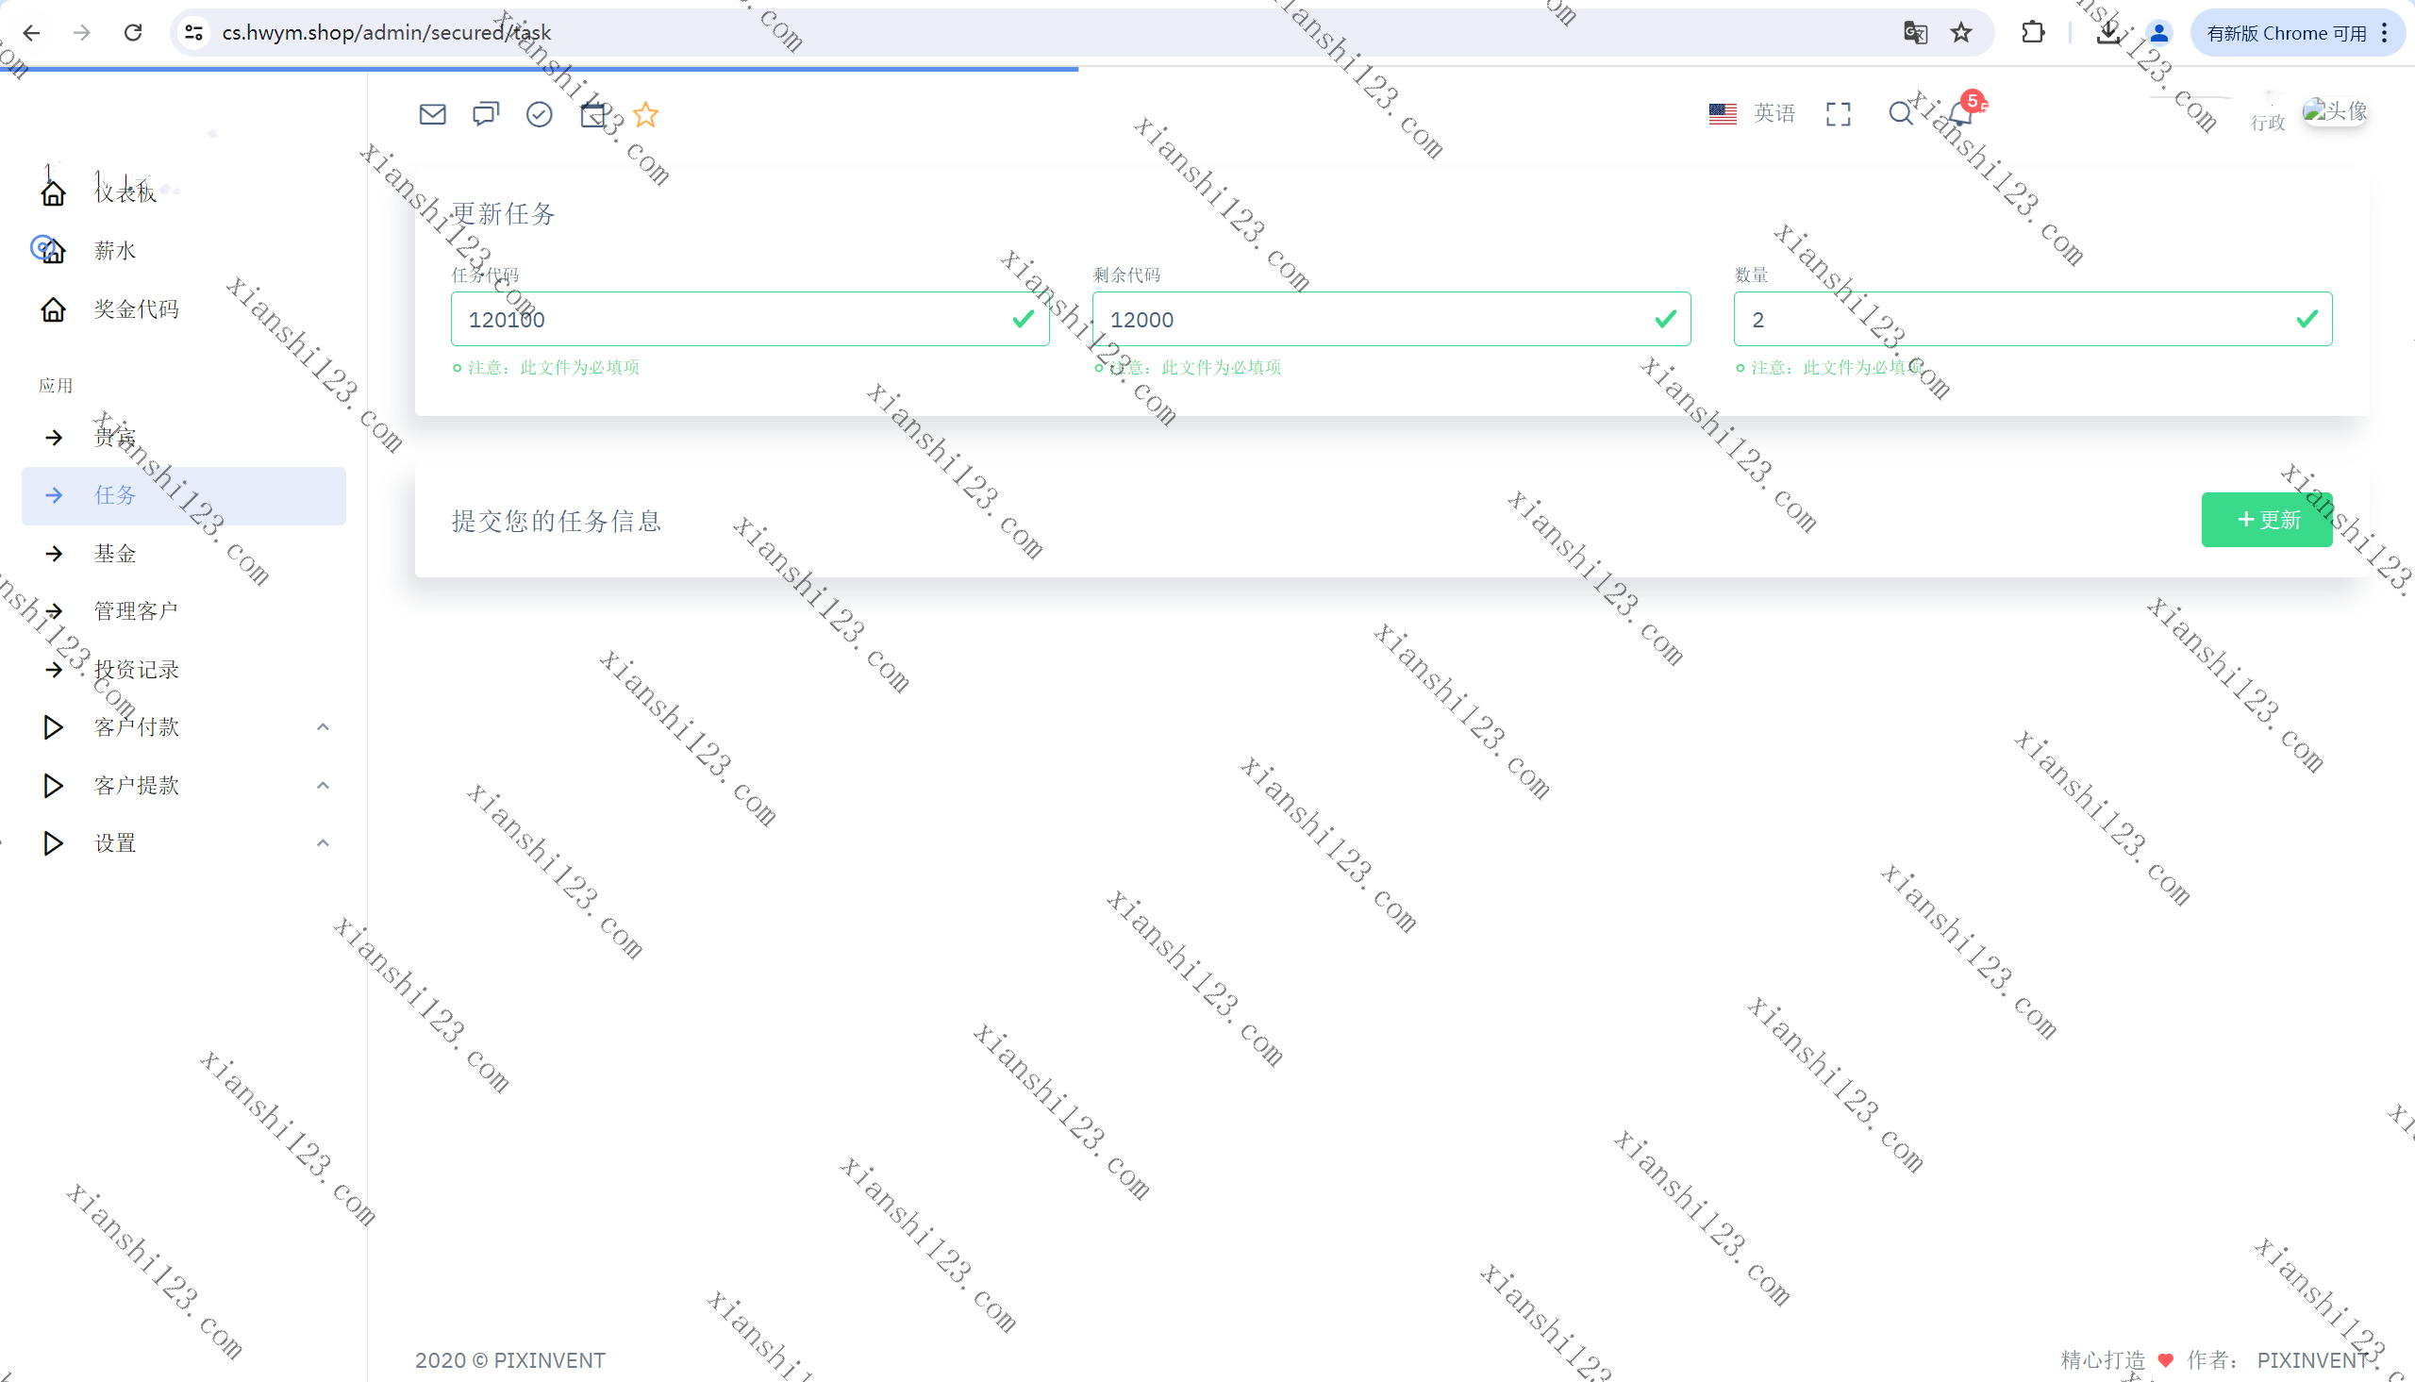Open the chat bubbles icon
The width and height of the screenshot is (2415, 1382).
[486, 115]
